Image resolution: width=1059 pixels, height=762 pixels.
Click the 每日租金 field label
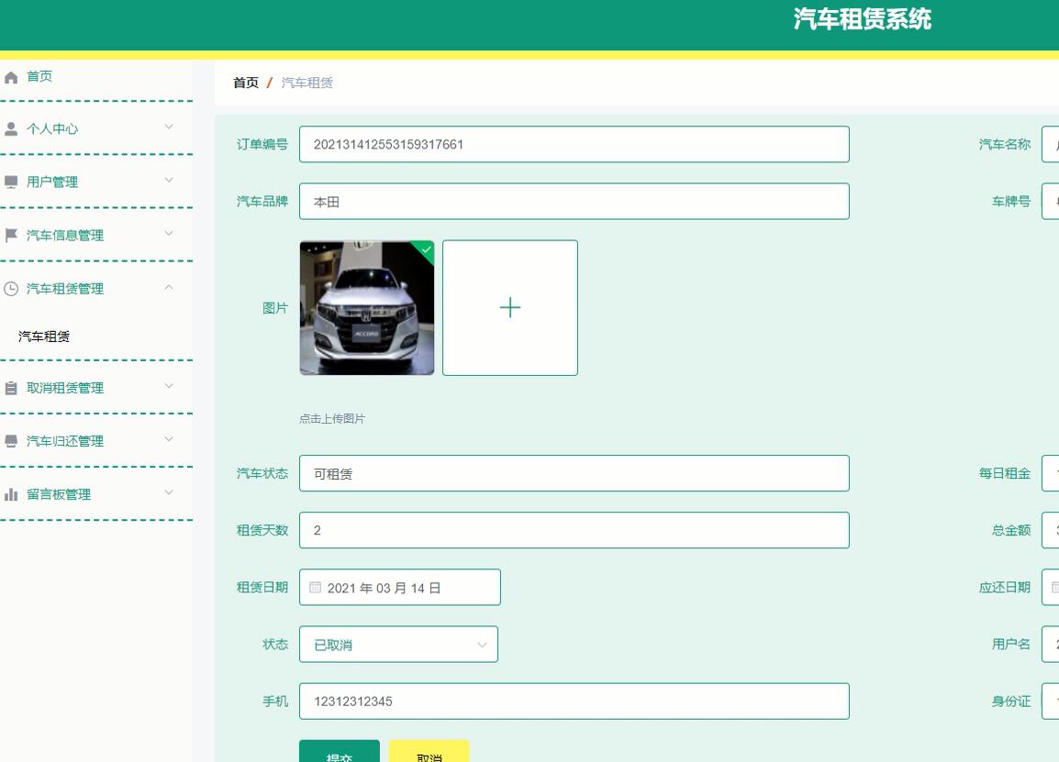(x=1004, y=473)
